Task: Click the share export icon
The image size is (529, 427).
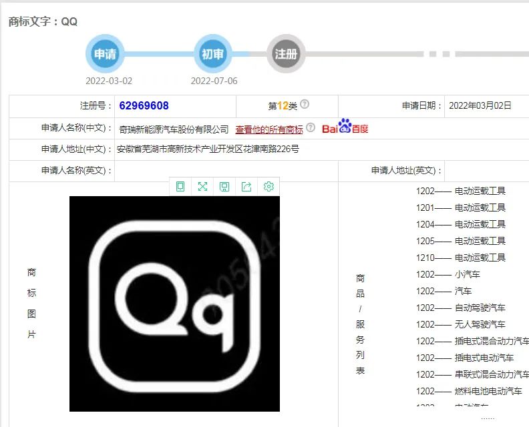Action: click(246, 187)
